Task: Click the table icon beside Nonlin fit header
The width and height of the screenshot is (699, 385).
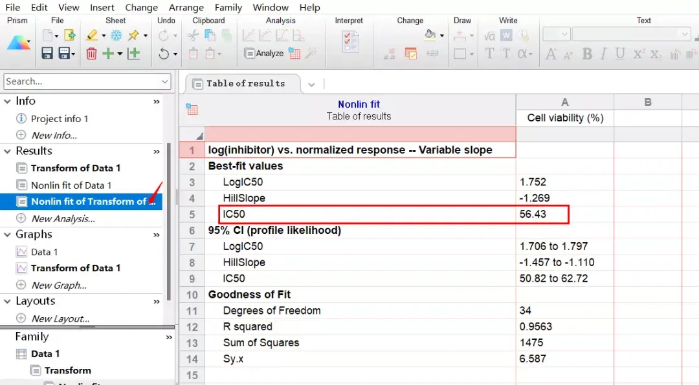Action: (192, 109)
